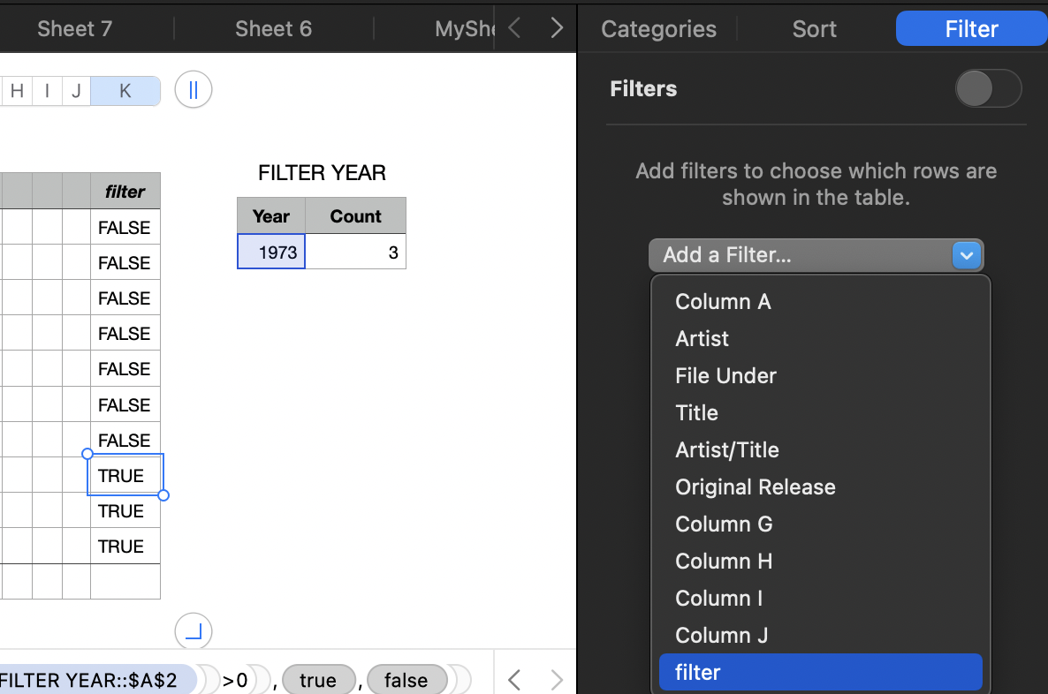Open Sheet 7 tab
This screenshot has height=694, width=1048.
click(75, 29)
